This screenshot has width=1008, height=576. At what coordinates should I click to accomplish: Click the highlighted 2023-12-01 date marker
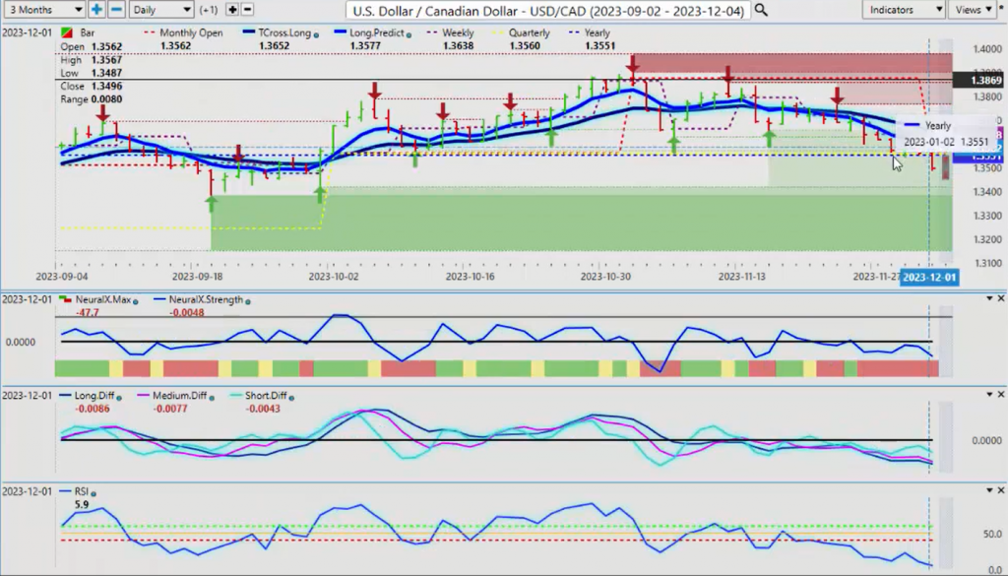point(929,277)
